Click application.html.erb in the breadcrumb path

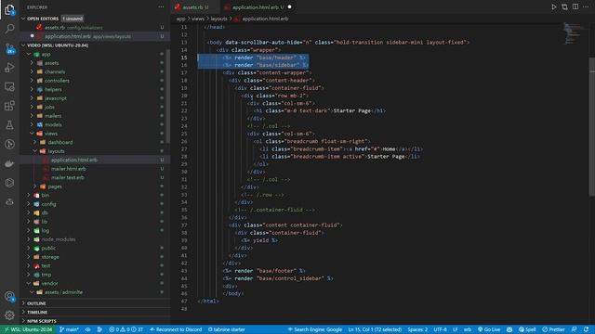tap(265, 19)
